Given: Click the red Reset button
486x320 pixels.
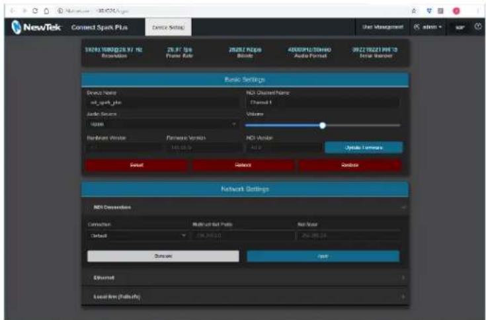Looking at the screenshot, I should (137, 165).
